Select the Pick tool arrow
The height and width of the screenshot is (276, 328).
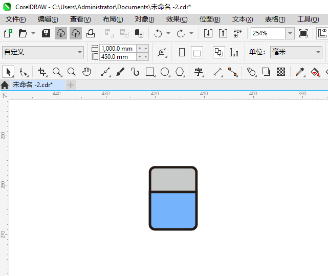point(8,72)
